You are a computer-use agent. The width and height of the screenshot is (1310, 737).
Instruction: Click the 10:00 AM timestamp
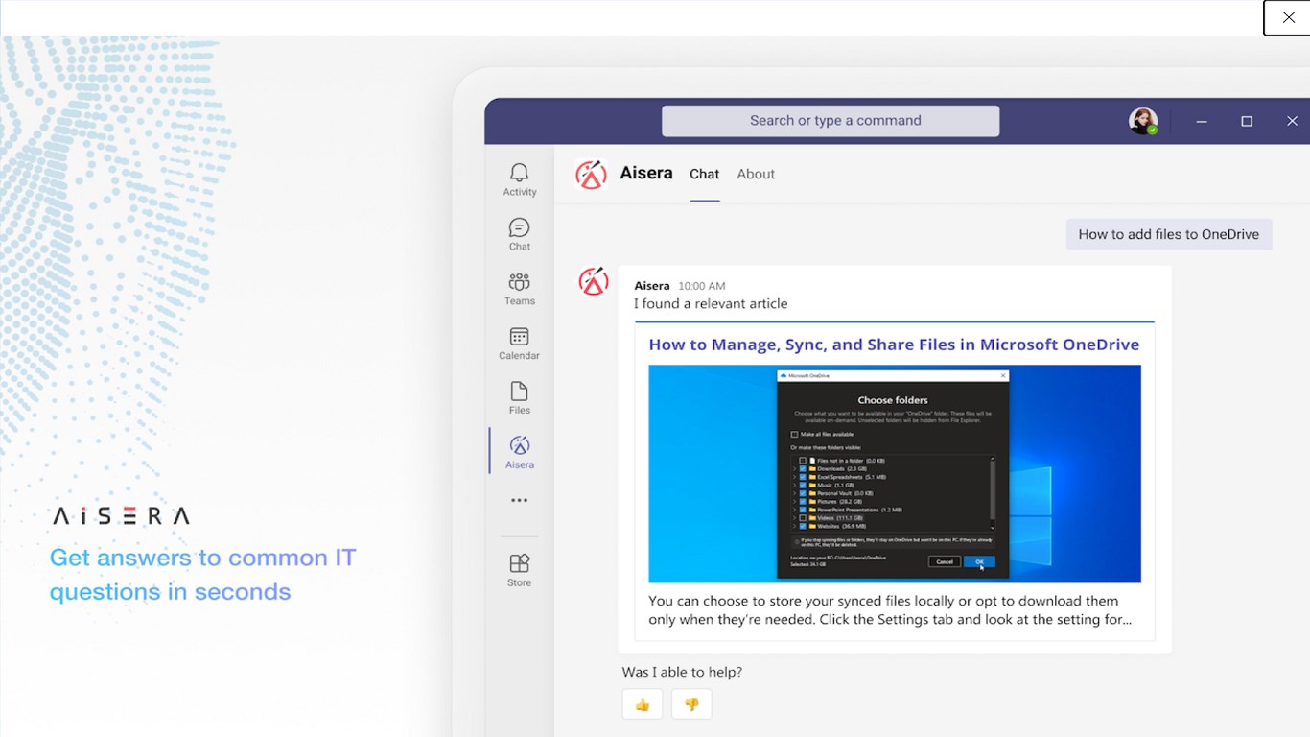[702, 286]
